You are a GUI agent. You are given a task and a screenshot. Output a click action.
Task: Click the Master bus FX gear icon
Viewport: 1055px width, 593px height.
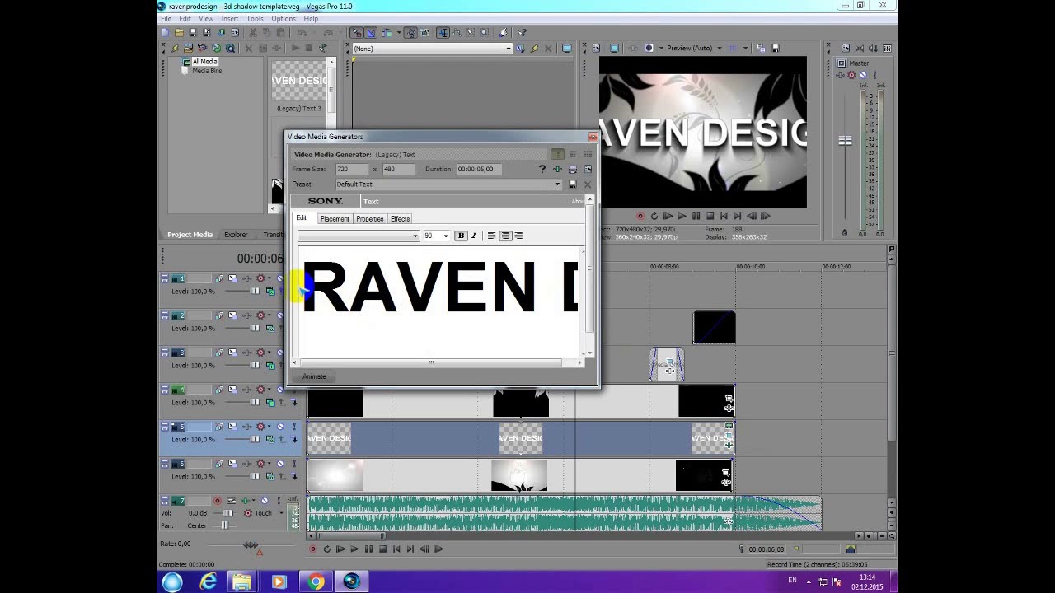click(x=851, y=75)
